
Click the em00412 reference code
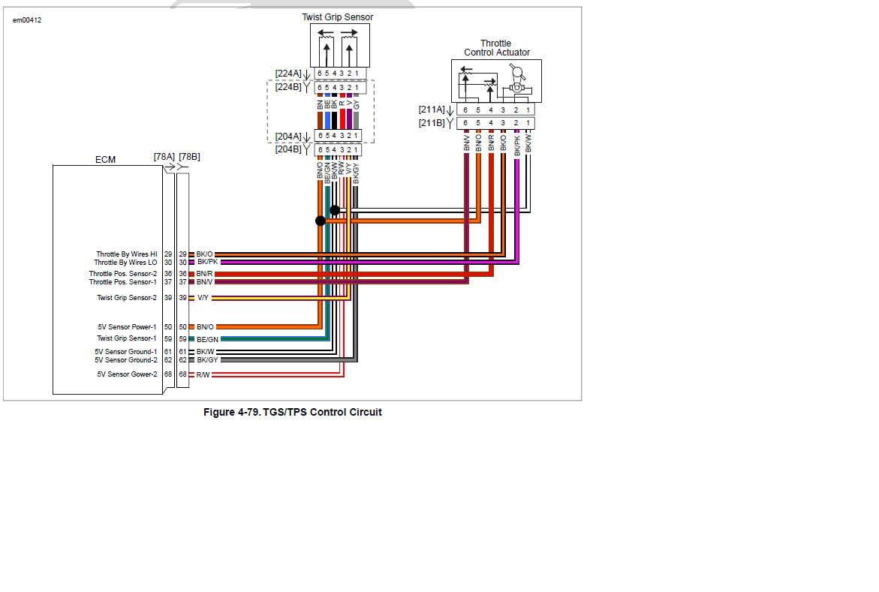[x=27, y=20]
